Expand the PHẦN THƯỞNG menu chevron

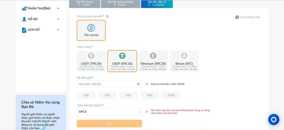pyautogui.click(x=58, y=8)
